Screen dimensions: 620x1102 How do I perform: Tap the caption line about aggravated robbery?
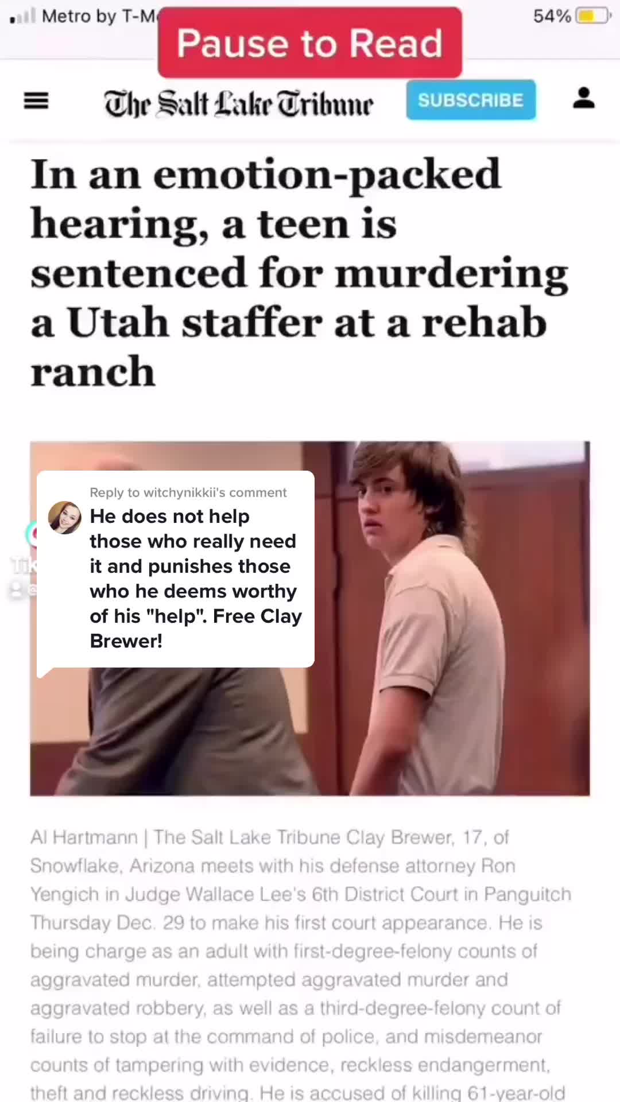click(x=295, y=1008)
